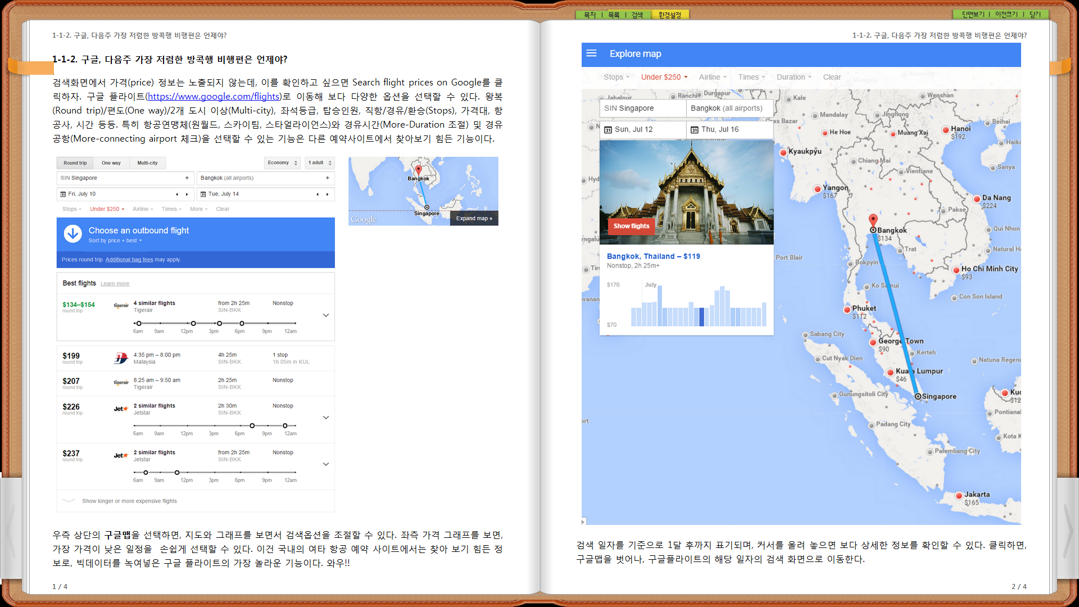Click plus icon beside Bangkok (all airports)
This screenshot has width=1079, height=607.
coord(328,178)
